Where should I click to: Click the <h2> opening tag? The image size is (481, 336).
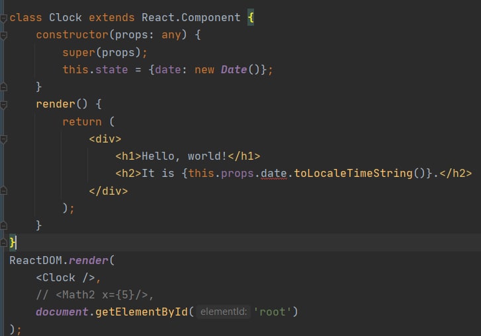[x=128, y=173]
